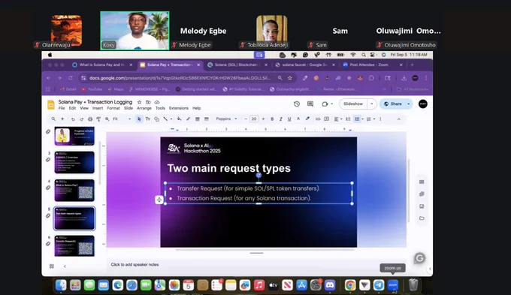Open the text alignment dropdown
The height and width of the screenshot is (295, 511).
click(338, 119)
